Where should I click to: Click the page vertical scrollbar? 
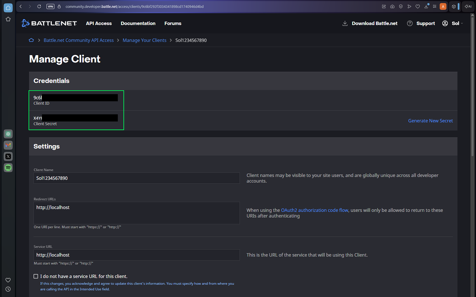coord(472,86)
